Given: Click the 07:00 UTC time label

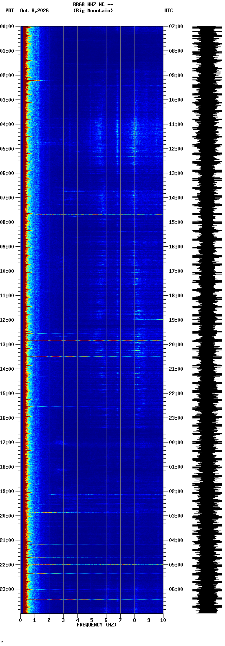Looking at the screenshot, I should 176,27.
